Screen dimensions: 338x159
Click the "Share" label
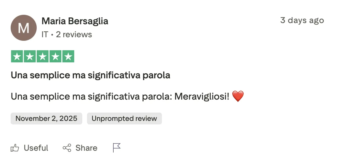[86, 148]
